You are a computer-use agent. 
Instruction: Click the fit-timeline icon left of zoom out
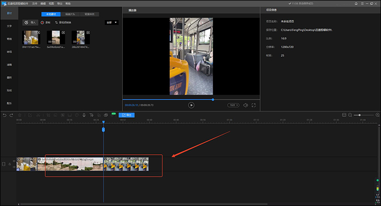click(x=344, y=115)
